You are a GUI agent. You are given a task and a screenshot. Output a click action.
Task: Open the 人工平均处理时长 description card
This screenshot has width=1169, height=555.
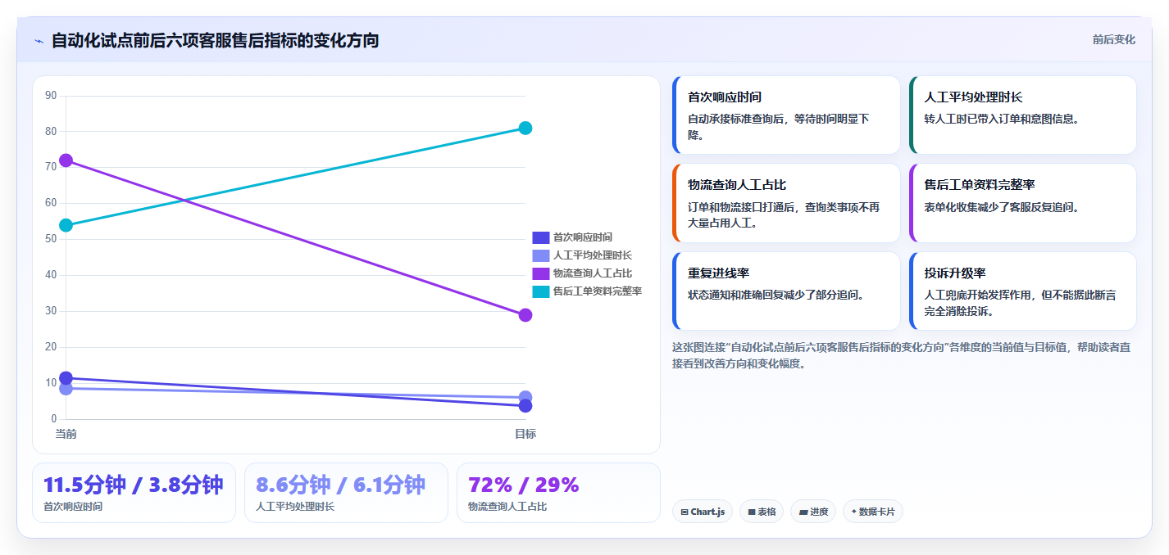[1023, 115]
